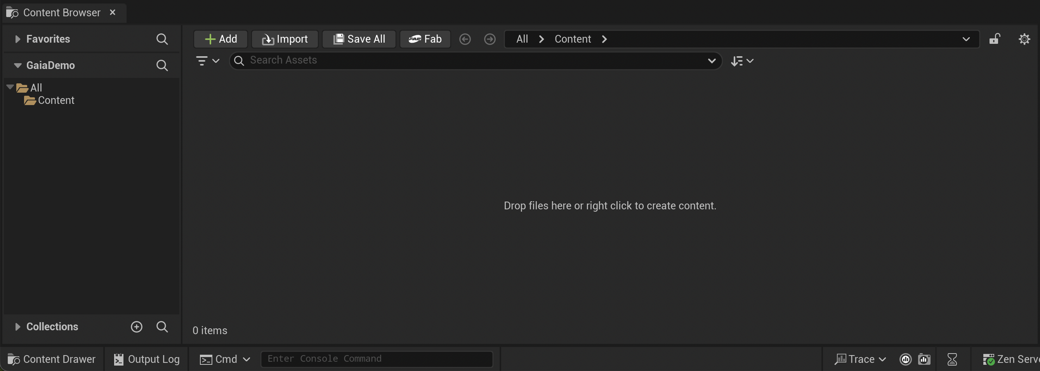
Task: Go forward in folder history
Action: coord(490,39)
